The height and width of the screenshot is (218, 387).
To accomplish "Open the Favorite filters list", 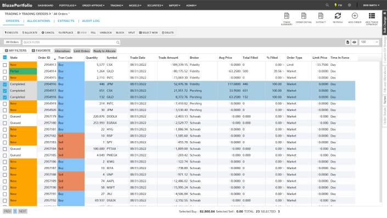I will pos(41,51).
